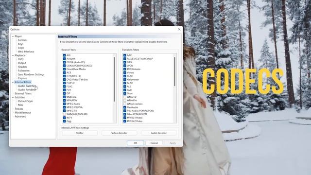Confirm options with the OK button
Screen dimensions: 311x175
(x=136, y=143)
